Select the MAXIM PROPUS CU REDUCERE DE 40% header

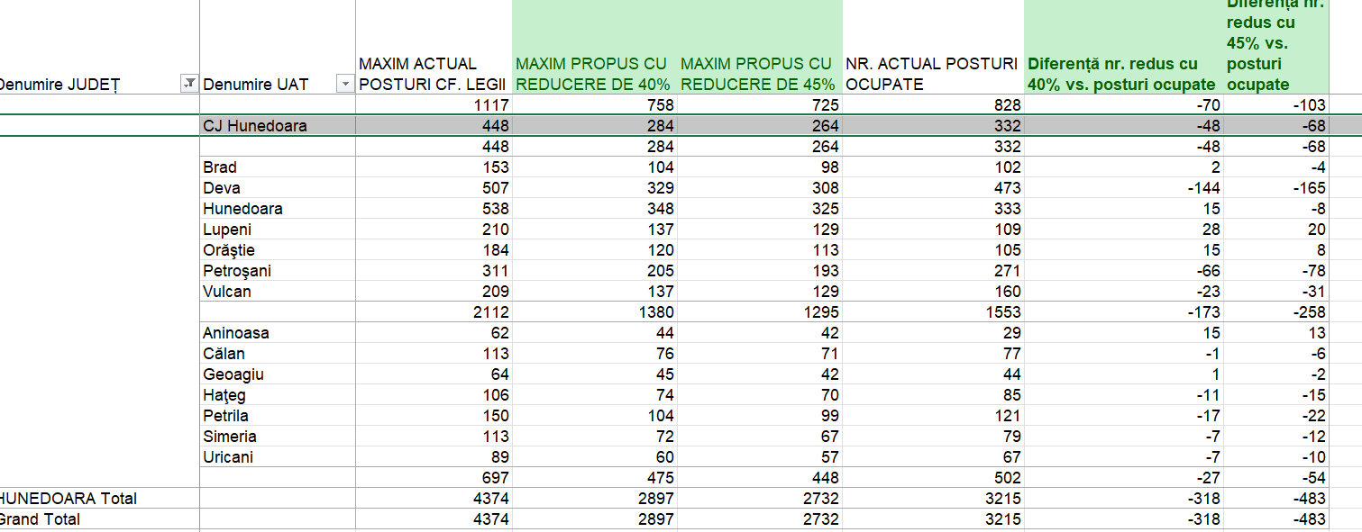(x=592, y=74)
